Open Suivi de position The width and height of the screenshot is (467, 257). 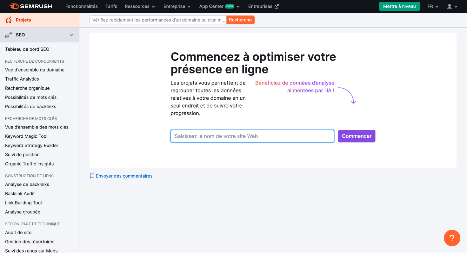click(x=22, y=155)
